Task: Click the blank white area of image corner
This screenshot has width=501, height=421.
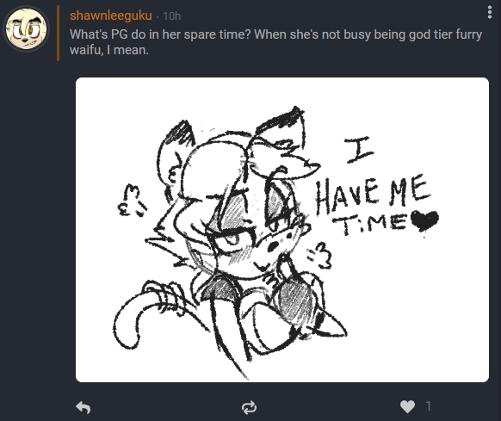Action: point(448,345)
